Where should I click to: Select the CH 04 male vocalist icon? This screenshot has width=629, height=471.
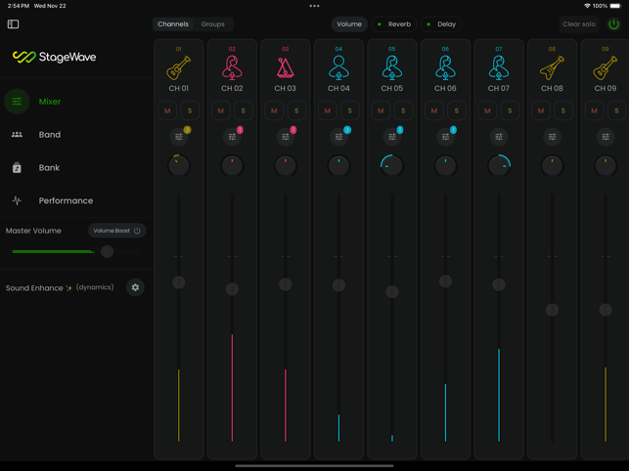(x=338, y=68)
